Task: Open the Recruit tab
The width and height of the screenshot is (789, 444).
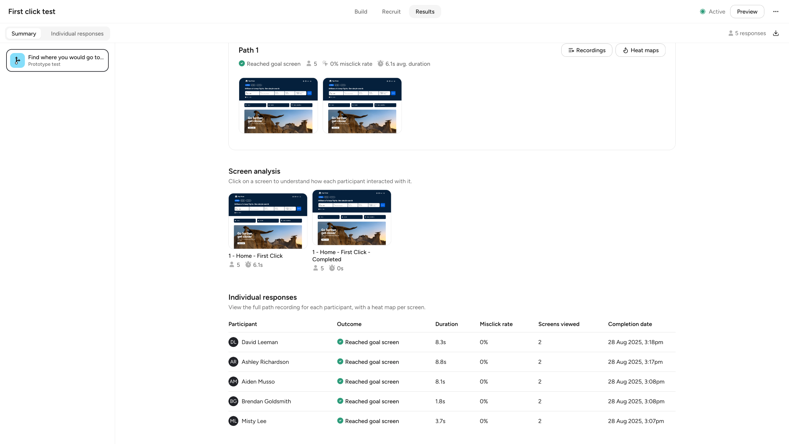Action: [x=391, y=11]
